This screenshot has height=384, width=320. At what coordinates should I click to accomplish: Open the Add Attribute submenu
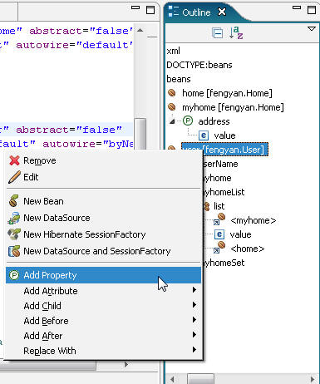(103, 291)
